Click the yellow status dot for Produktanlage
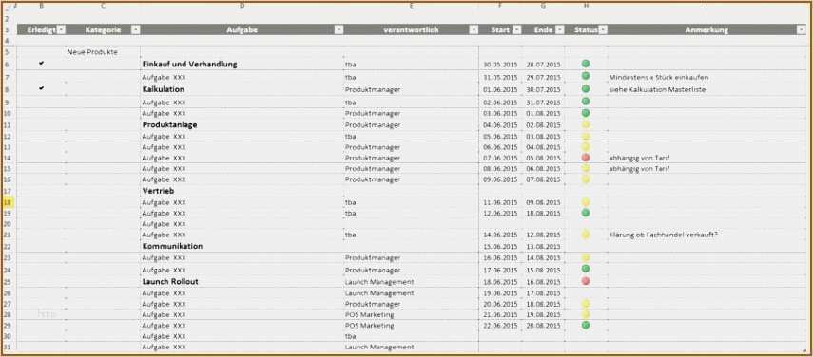The height and width of the screenshot is (357, 813). [x=586, y=124]
